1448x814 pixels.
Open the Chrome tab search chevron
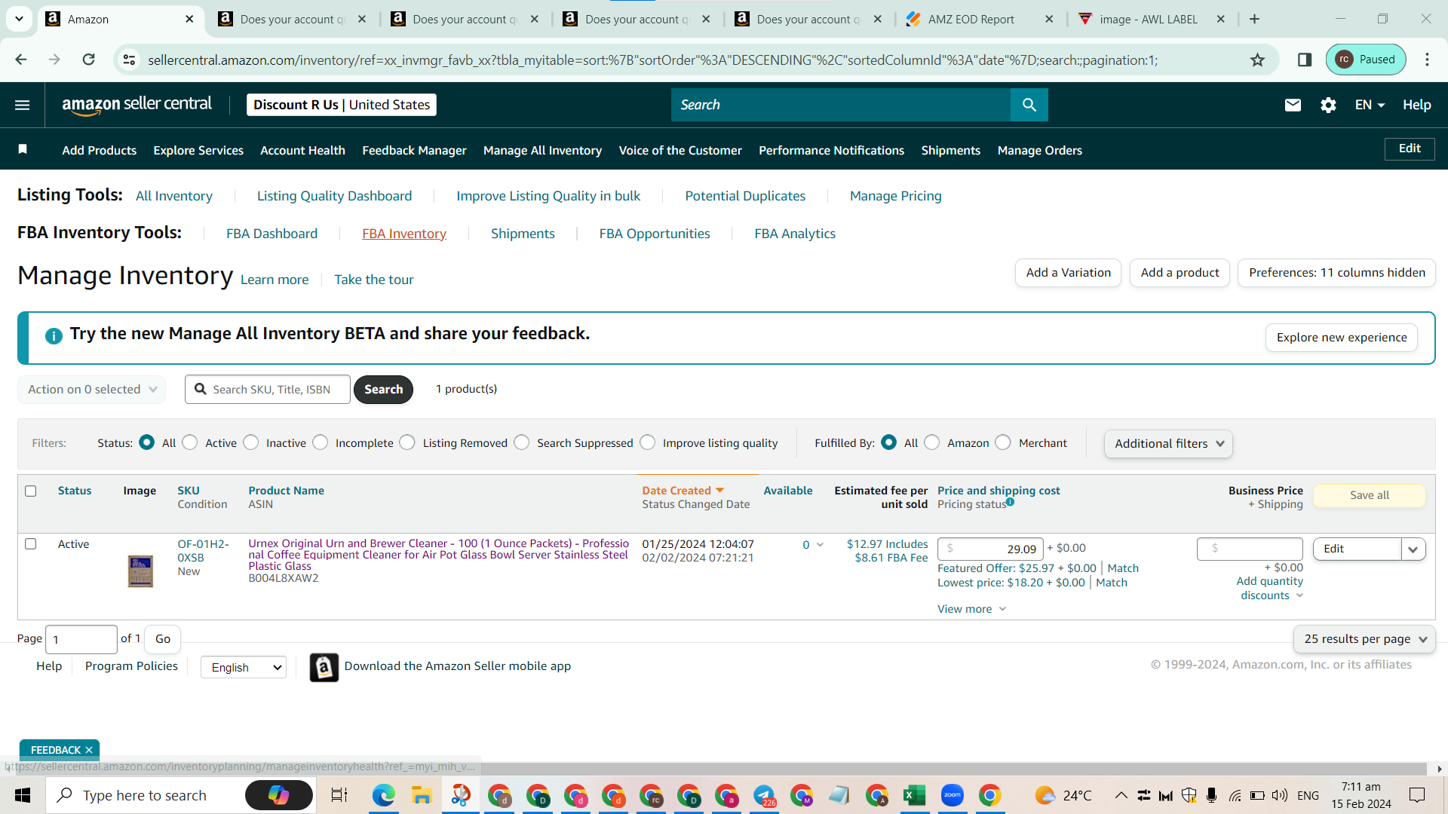pyautogui.click(x=19, y=19)
